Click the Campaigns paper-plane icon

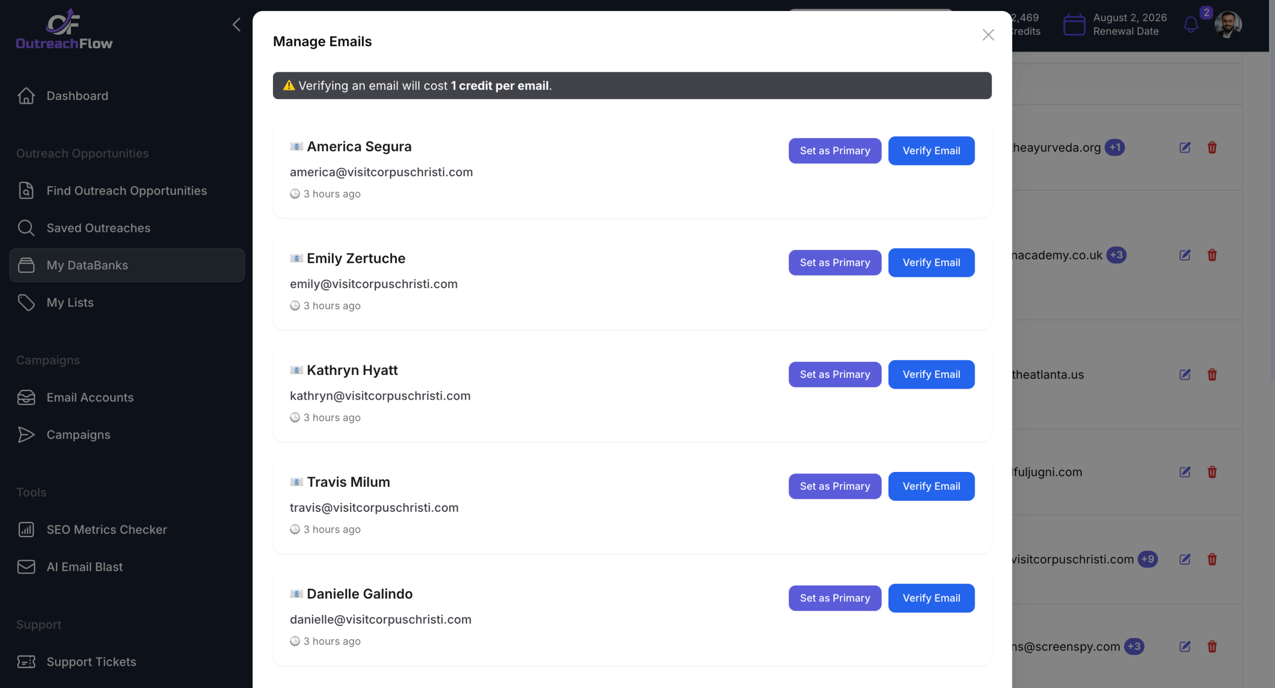coord(26,435)
